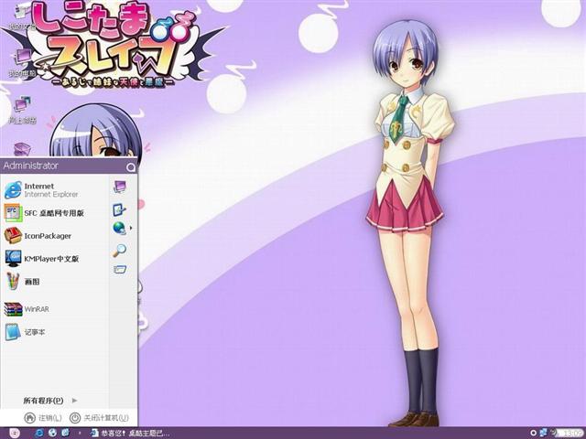
Task: Expand the arrow beside the globe icon
Action: tap(131, 228)
